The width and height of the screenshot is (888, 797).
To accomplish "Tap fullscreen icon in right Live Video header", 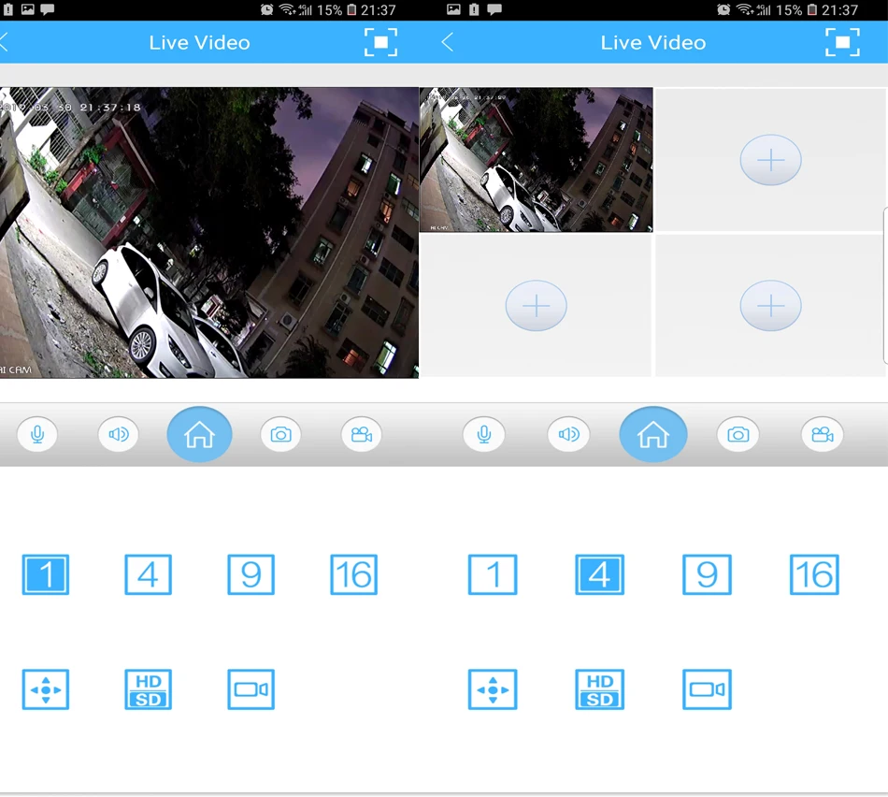I will click(842, 42).
